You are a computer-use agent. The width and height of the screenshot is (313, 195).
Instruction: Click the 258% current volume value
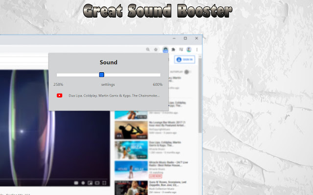coord(58,84)
